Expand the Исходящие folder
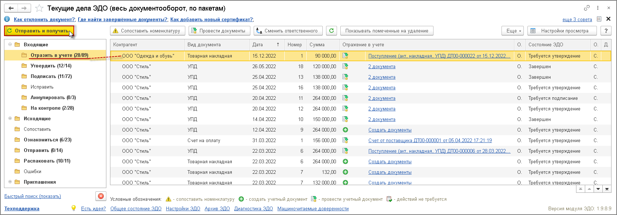The height and width of the screenshot is (215, 617). point(10,118)
